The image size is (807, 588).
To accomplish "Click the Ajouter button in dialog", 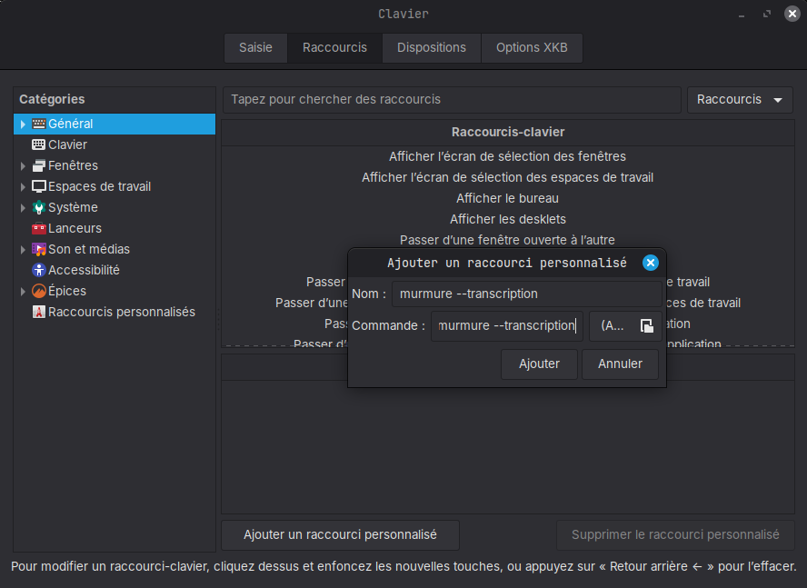I will pyautogui.click(x=539, y=364).
